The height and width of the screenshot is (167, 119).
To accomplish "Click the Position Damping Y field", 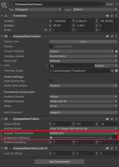I will coord(85,142).
